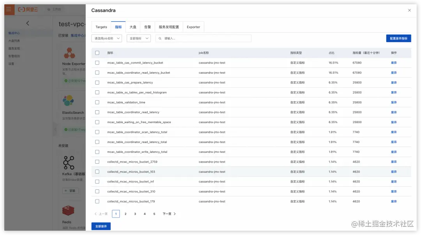Focus the metric search input field
Image resolution: width=421 pixels, height=235 pixels.
[x=203, y=39]
